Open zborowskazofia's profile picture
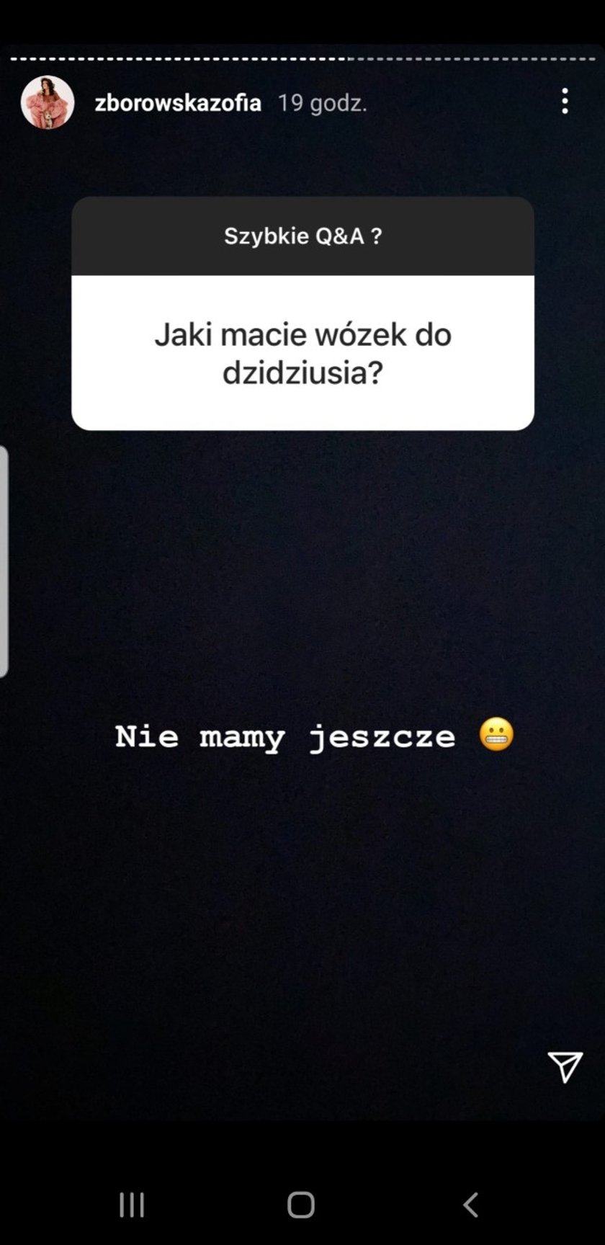The height and width of the screenshot is (1245, 605). pyautogui.click(x=48, y=102)
